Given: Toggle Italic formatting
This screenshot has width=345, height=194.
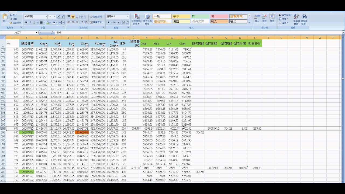Looking at the screenshot, I should [x=30, y=23].
